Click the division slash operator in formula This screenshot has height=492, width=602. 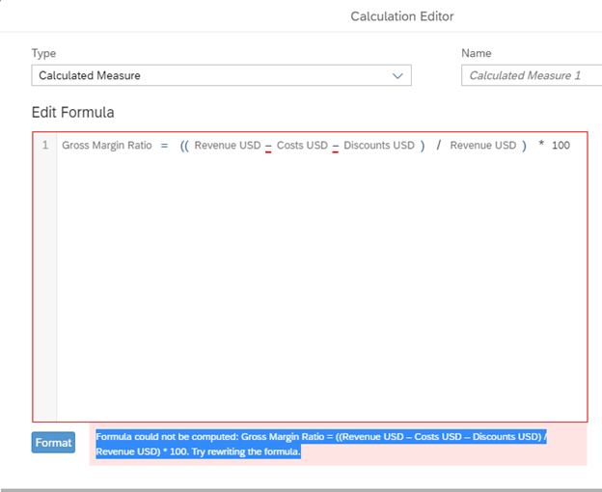[438, 145]
